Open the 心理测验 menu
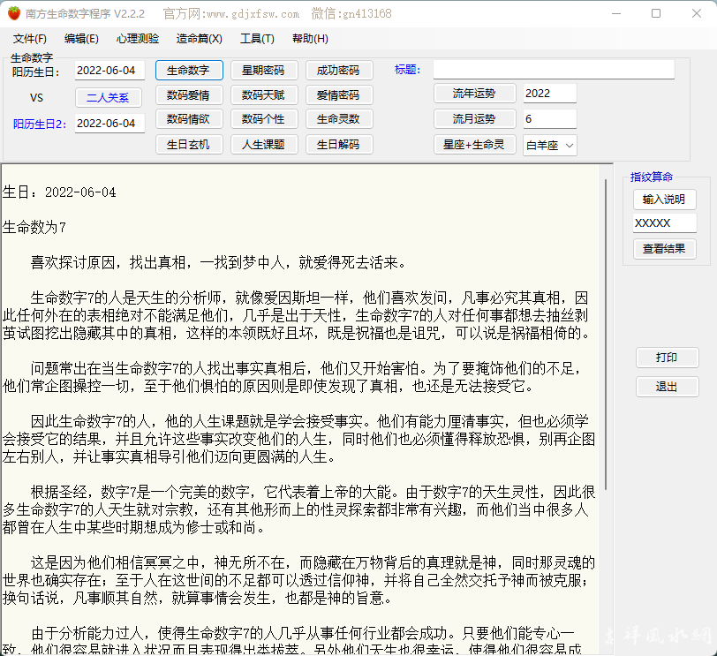The height and width of the screenshot is (656, 717). [x=137, y=39]
